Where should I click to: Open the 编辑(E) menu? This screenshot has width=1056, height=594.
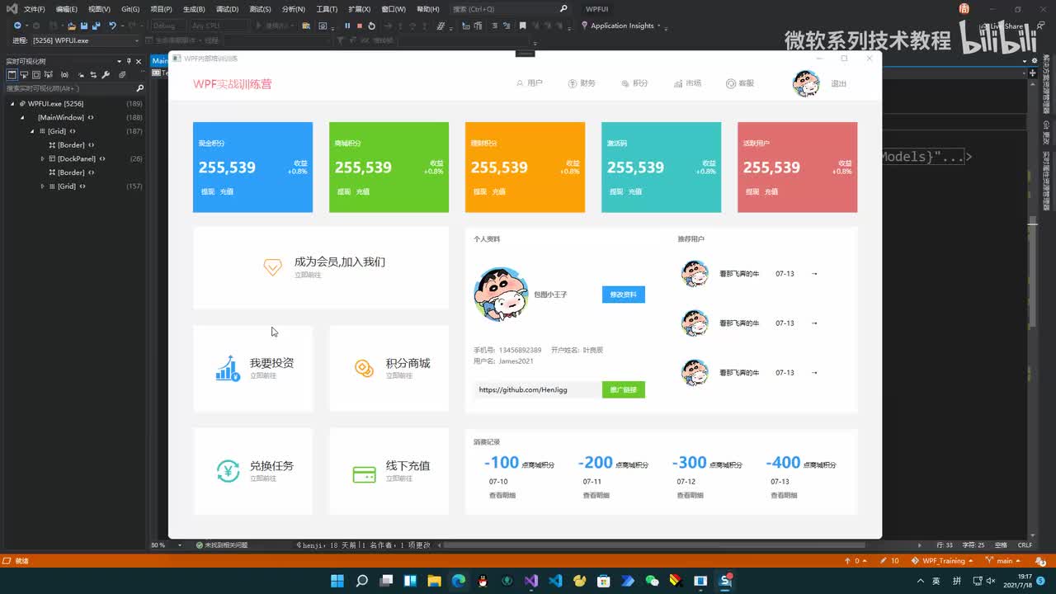[x=66, y=9]
